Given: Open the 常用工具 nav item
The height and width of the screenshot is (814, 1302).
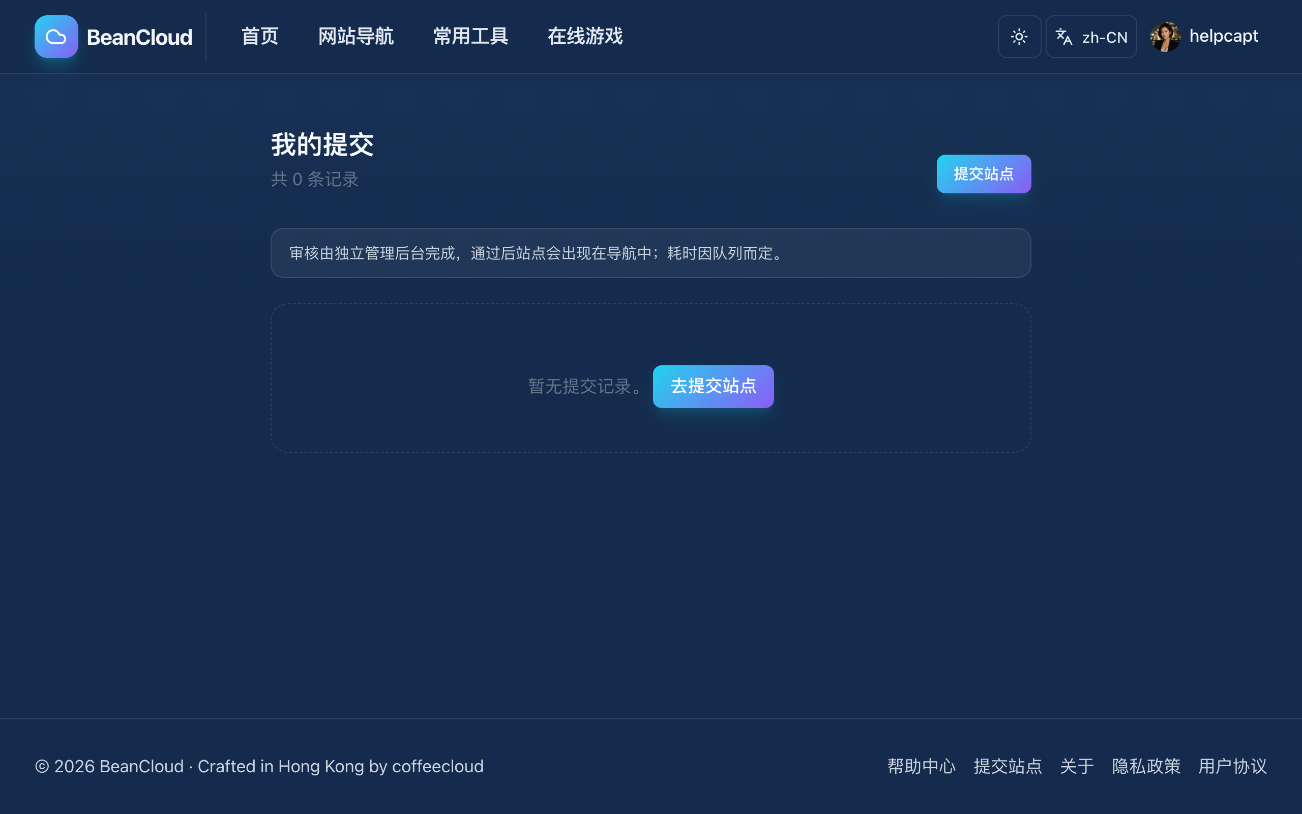Looking at the screenshot, I should coord(470,36).
